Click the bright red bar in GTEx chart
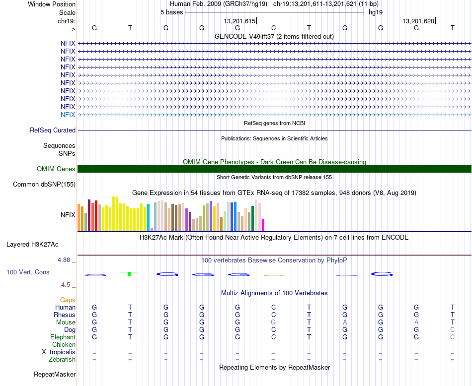472x386 pixels. tap(96, 215)
